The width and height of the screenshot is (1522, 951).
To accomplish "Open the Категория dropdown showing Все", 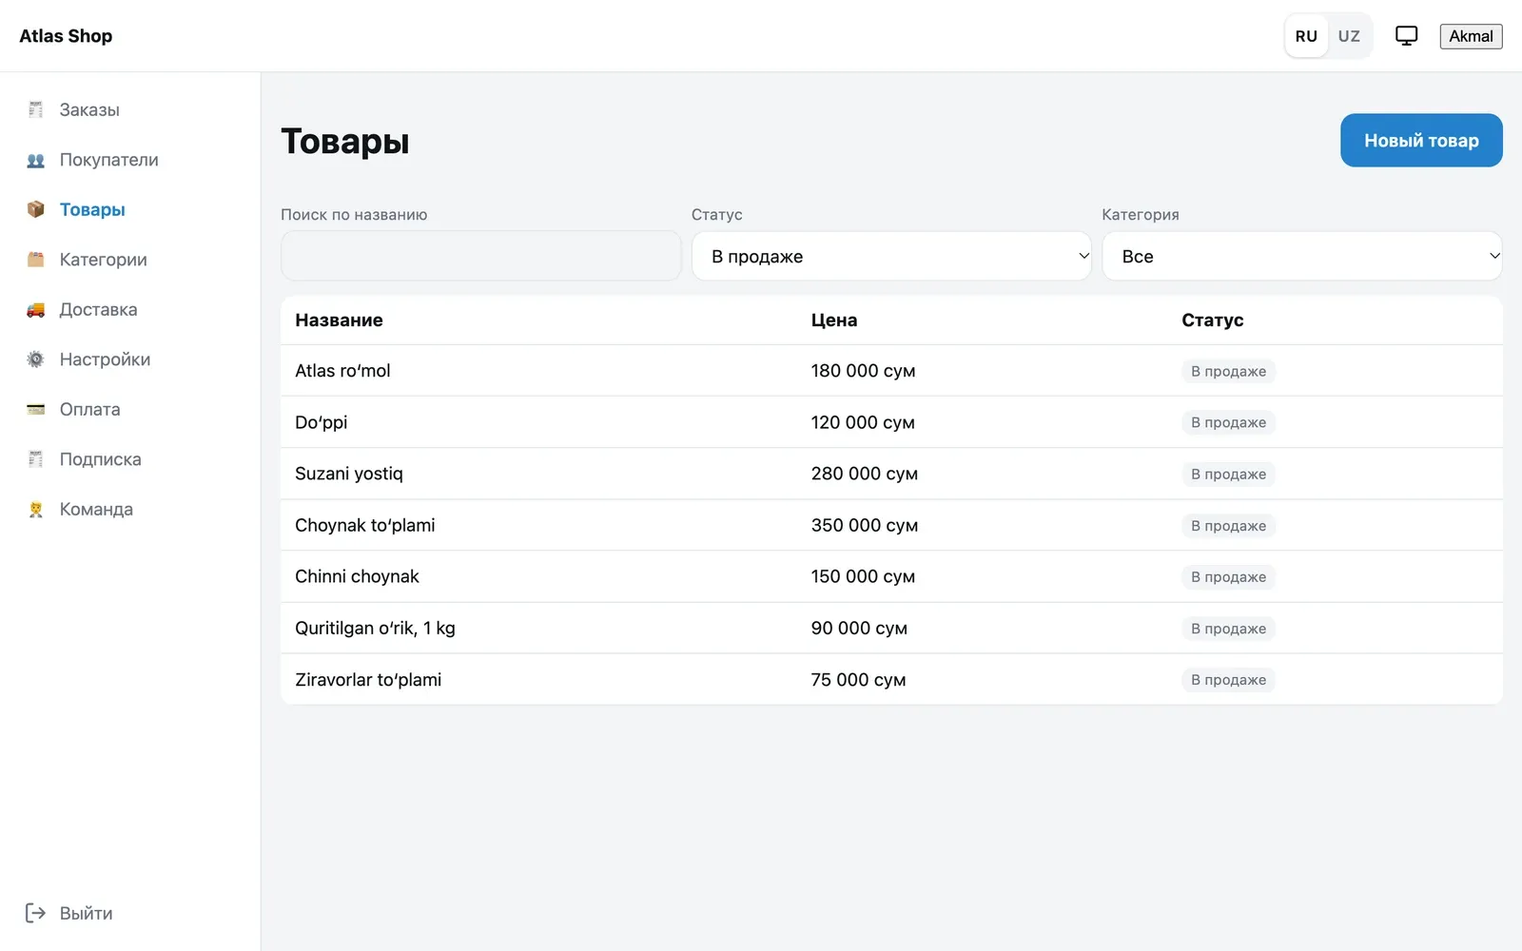I will (x=1302, y=256).
